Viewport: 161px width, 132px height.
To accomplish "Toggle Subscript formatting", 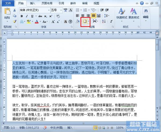I will [x=46, y=16].
